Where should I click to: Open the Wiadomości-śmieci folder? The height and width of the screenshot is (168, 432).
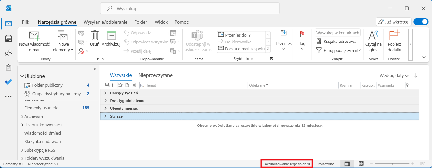pyautogui.click(x=42, y=133)
